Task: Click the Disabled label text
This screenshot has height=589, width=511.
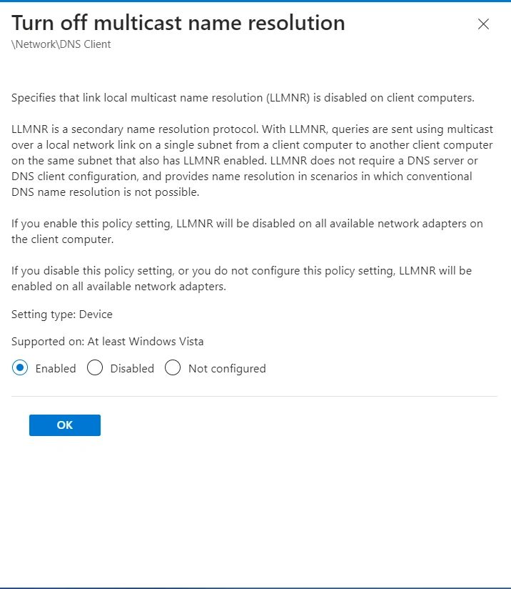Action: tap(132, 368)
